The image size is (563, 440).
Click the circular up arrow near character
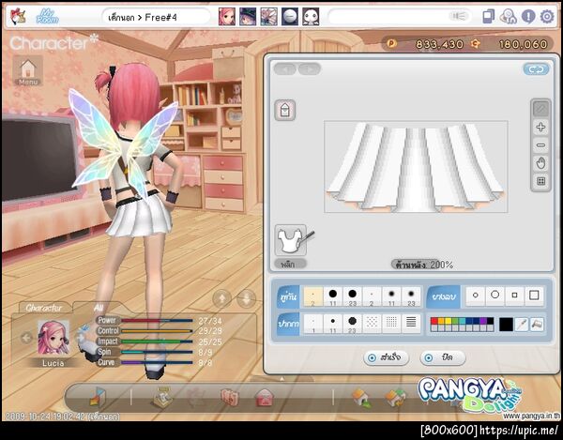(221, 298)
